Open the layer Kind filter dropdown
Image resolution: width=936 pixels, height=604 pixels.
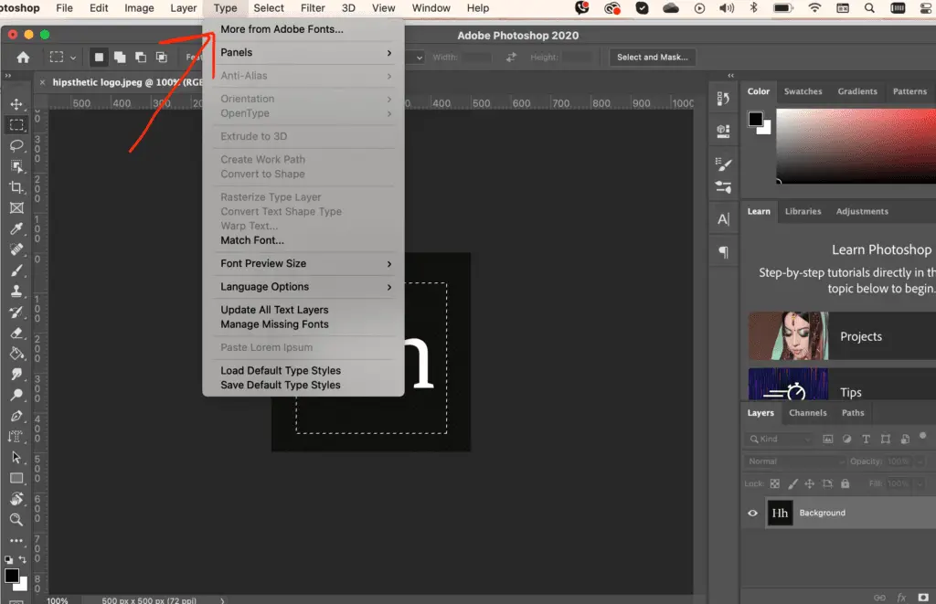coord(781,439)
